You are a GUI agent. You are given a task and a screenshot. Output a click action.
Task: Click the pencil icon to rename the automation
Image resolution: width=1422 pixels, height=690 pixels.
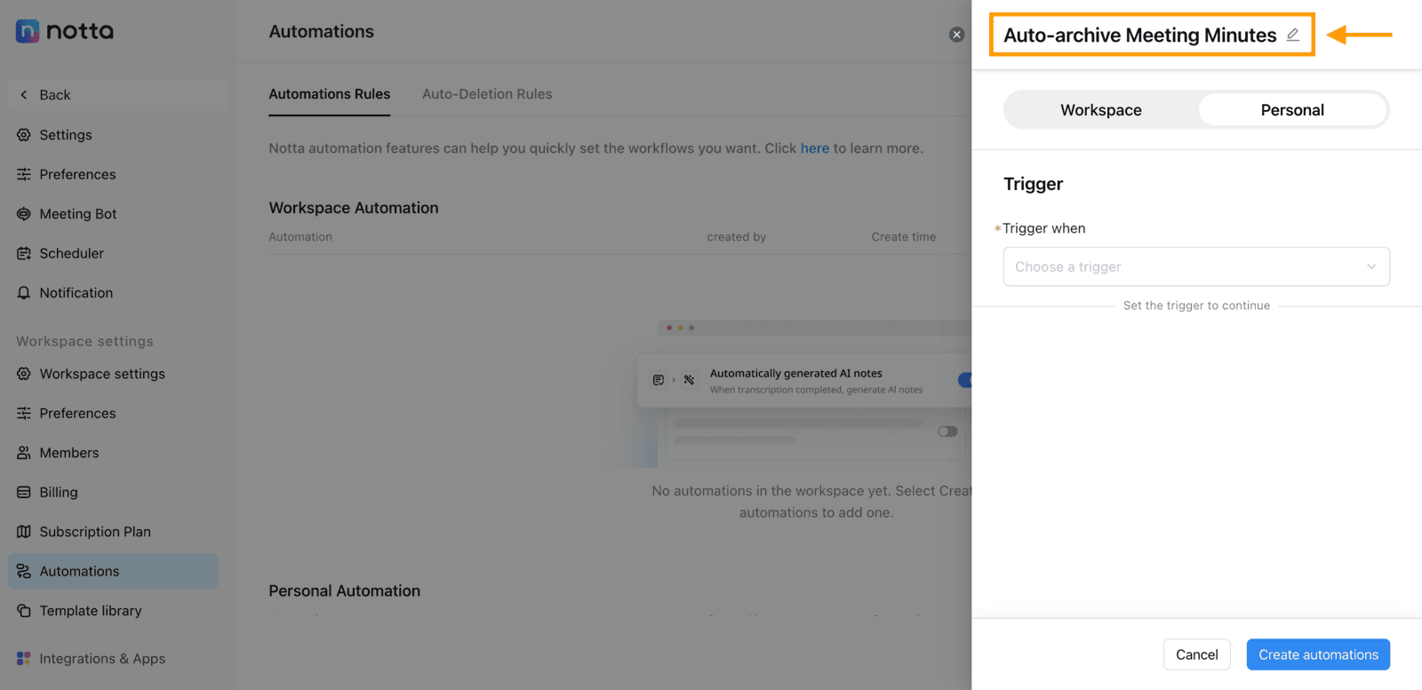(x=1293, y=35)
